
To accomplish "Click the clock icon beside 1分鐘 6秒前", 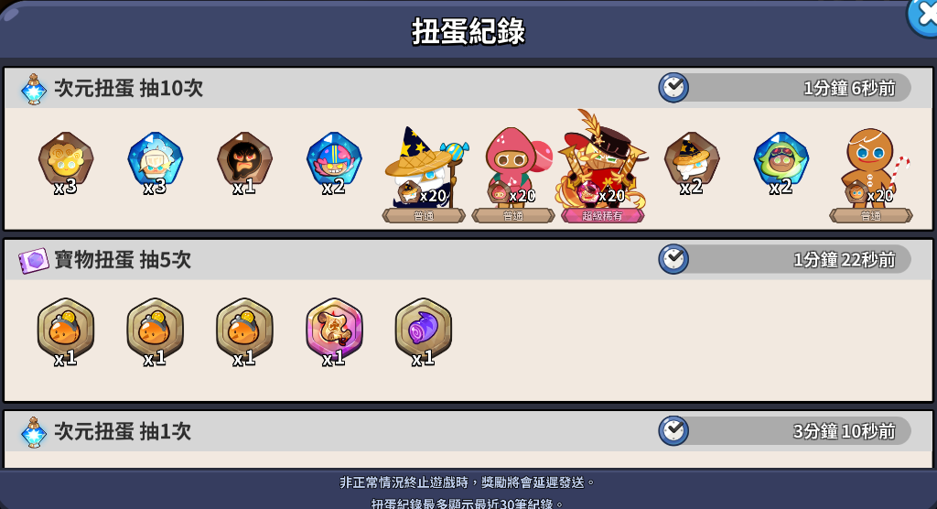I will [x=673, y=88].
